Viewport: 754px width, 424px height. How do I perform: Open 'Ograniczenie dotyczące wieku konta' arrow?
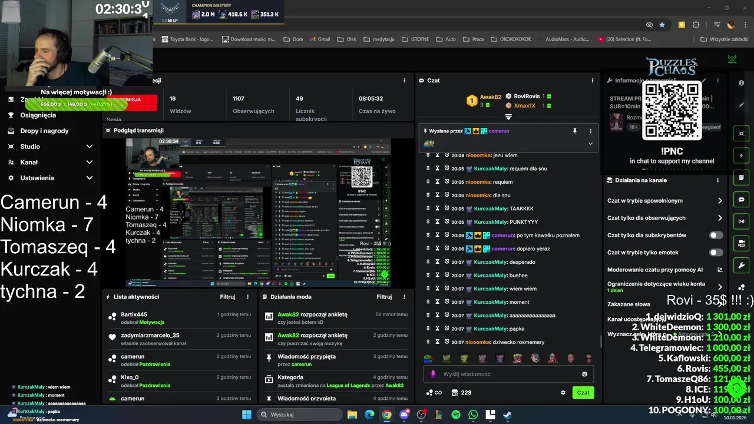pos(720,287)
